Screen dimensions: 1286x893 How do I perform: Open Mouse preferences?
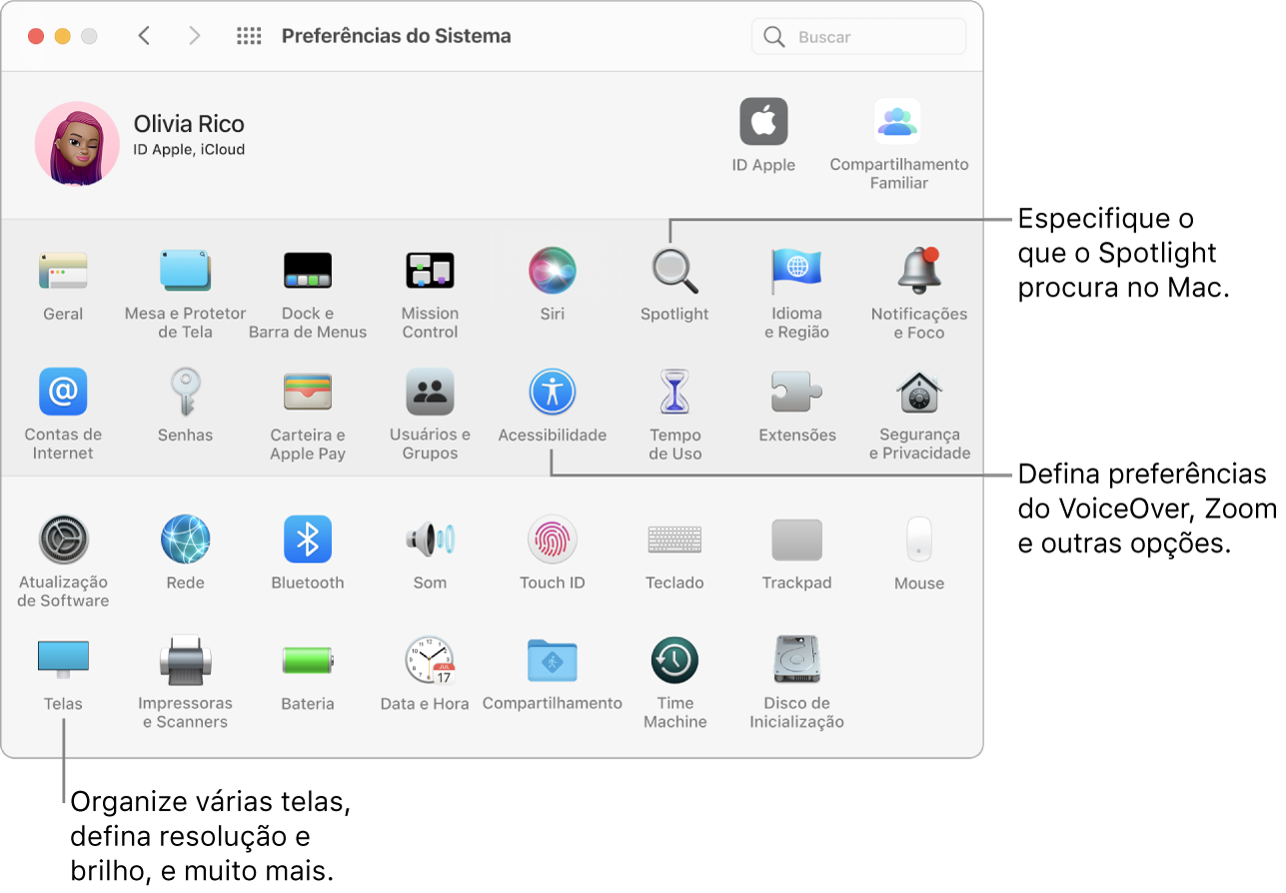[919, 539]
